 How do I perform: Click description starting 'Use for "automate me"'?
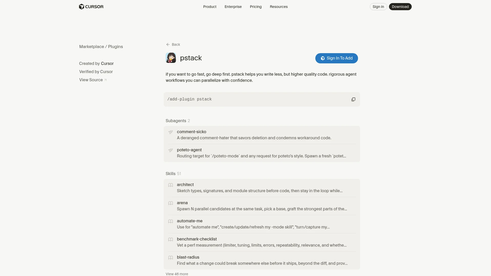[x=253, y=227]
